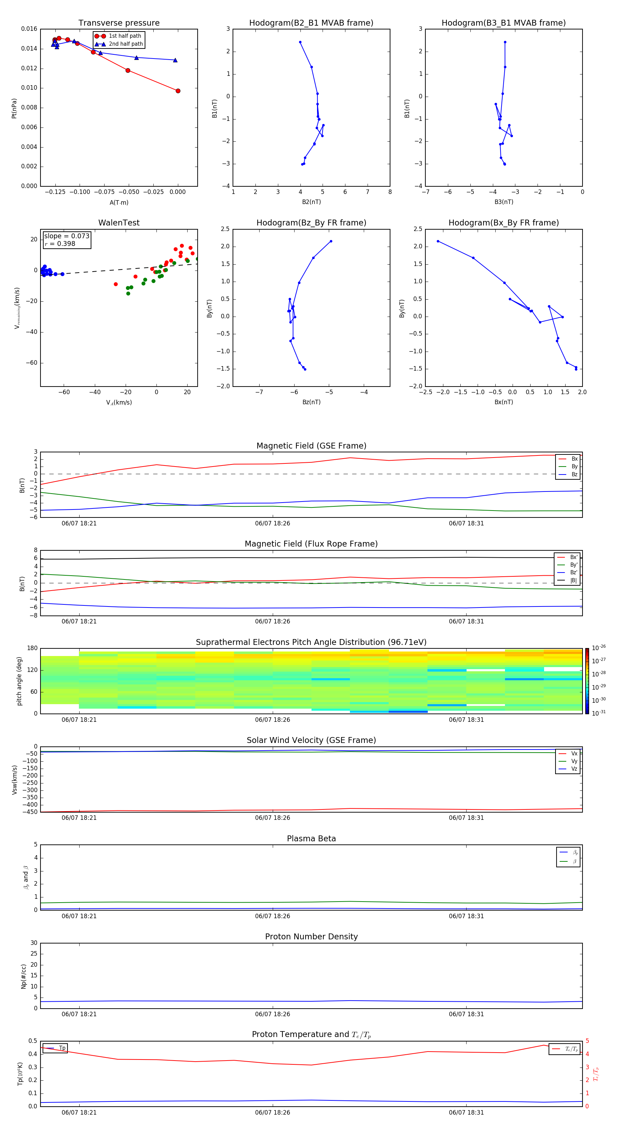
Task: Select the Bz entry in GSE legend
Action: [568, 474]
